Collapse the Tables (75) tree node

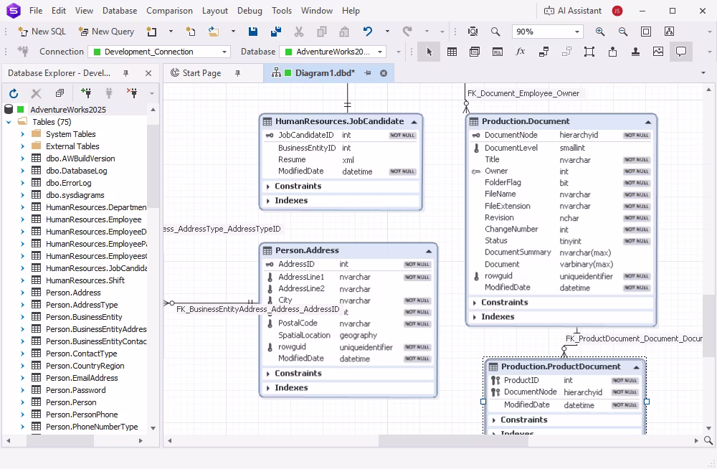(9, 122)
